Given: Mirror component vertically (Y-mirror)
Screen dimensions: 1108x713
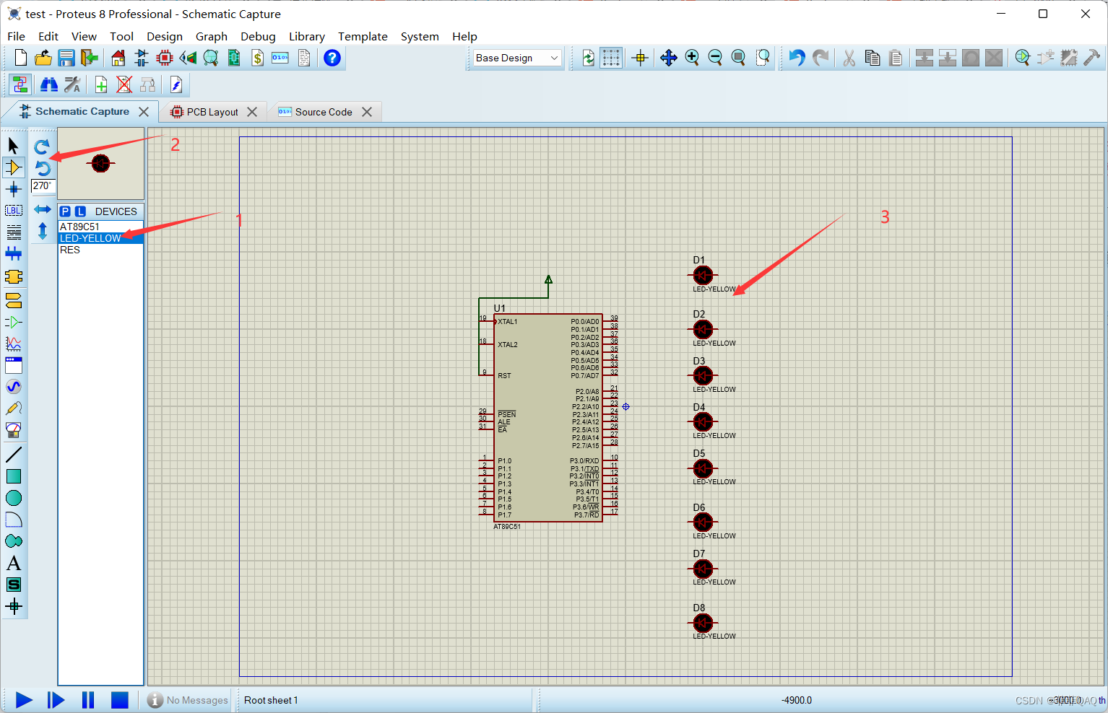Looking at the screenshot, I should [x=42, y=231].
